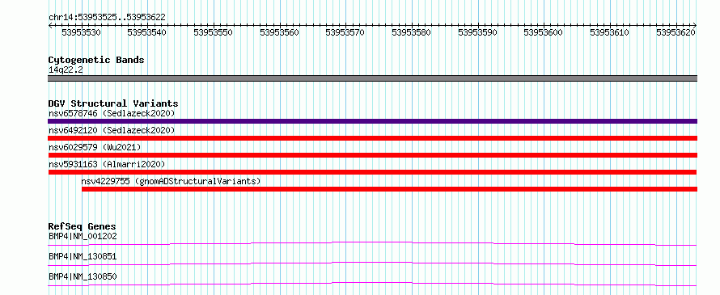Screen dimensions: 720x295
Task: Open the Cytogenetic Bands track title
Action: 96,60
